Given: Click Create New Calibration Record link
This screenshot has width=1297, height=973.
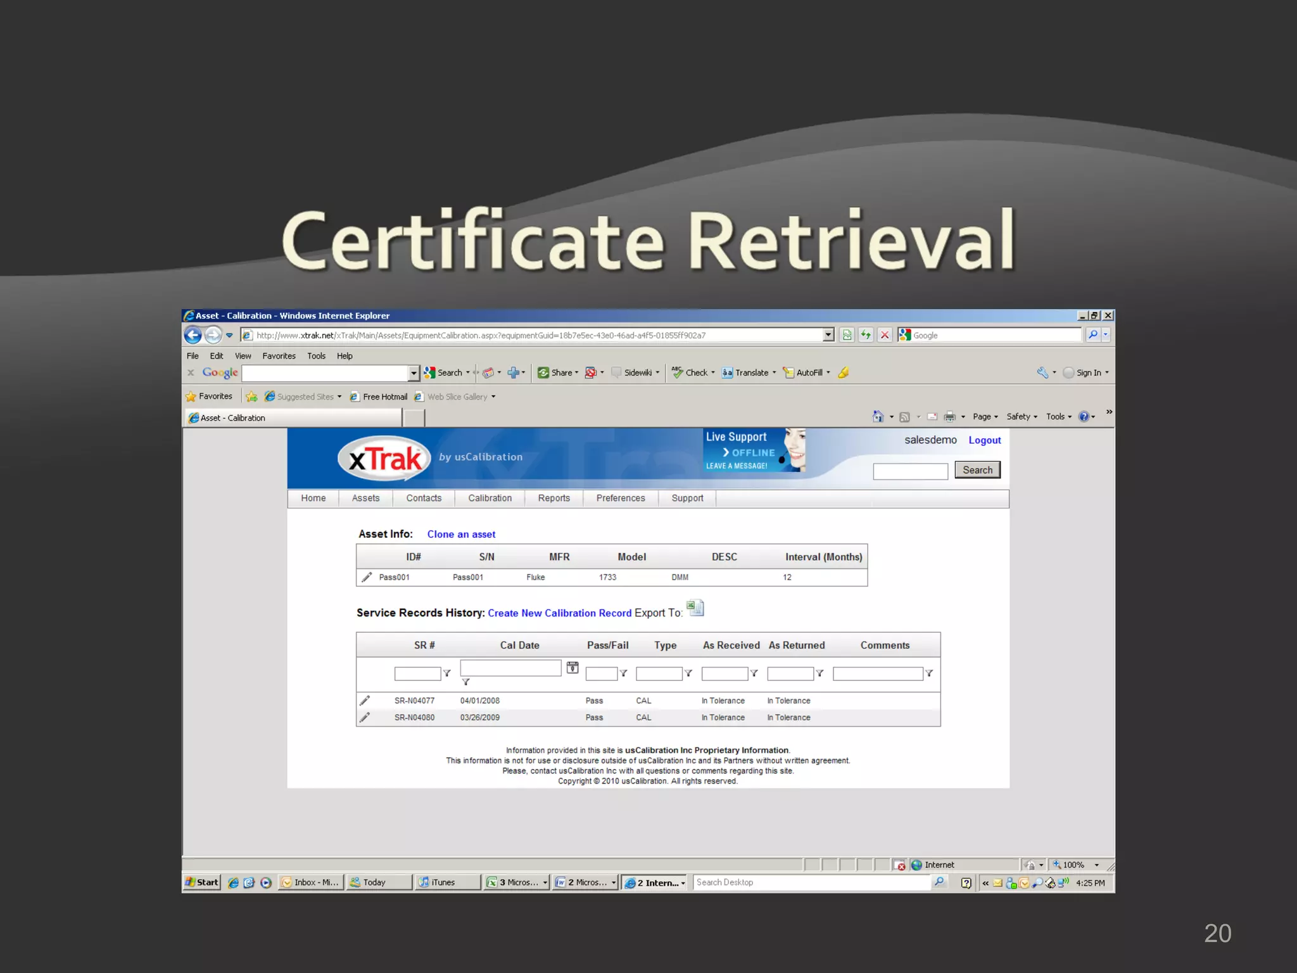Looking at the screenshot, I should coord(559,613).
